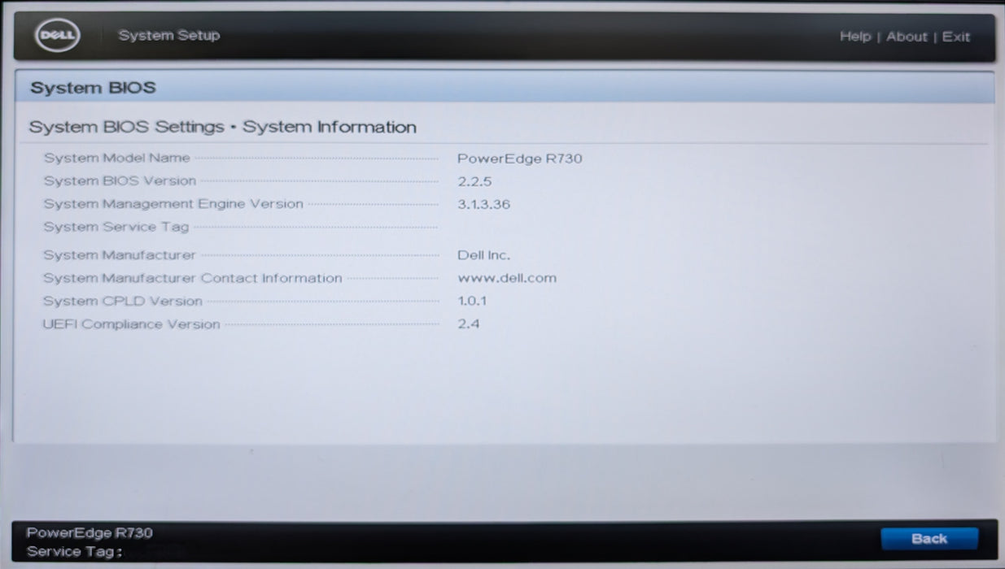Select the System CPLD Version label

[123, 301]
